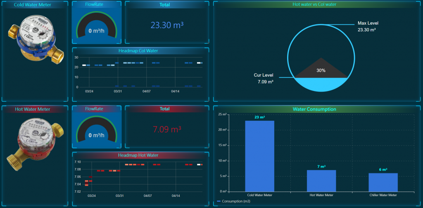Click the Hot water vs Col water header
The image size is (423, 208).
(x=314, y=5)
